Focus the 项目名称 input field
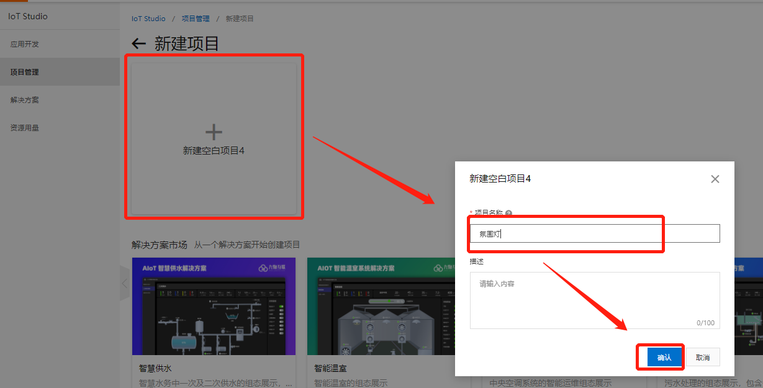Image resolution: width=763 pixels, height=388 pixels. coord(595,233)
